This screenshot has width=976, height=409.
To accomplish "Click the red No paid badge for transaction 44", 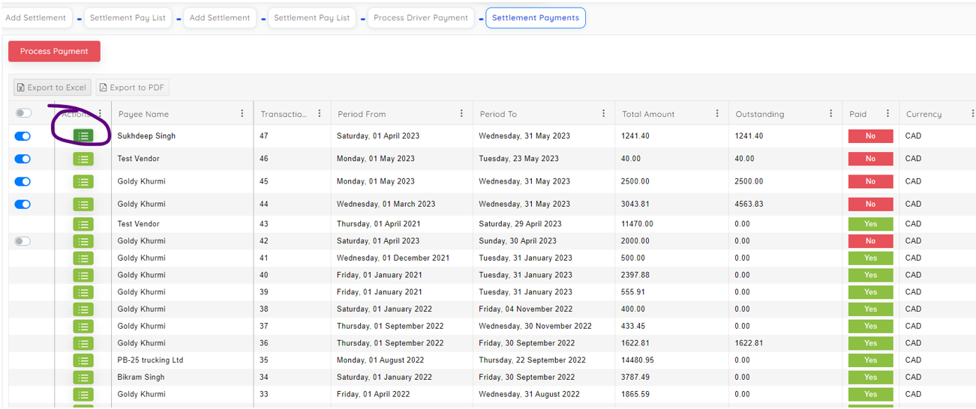I will (x=870, y=204).
